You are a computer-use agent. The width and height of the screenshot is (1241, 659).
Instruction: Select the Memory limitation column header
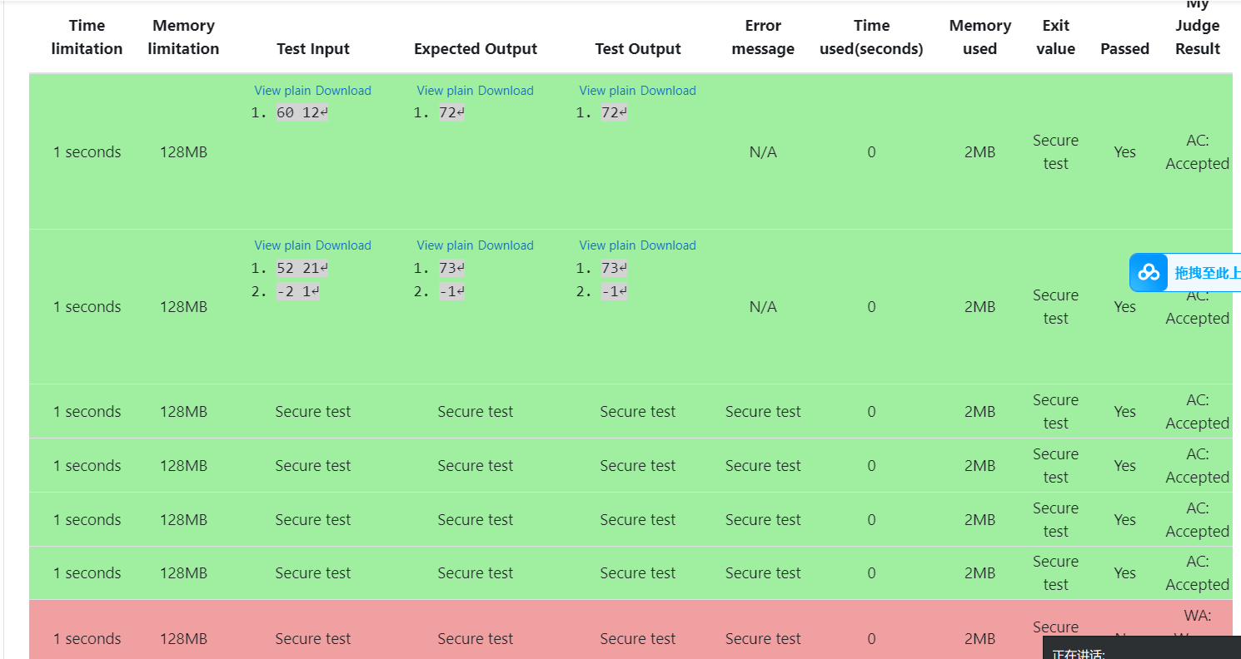click(183, 37)
